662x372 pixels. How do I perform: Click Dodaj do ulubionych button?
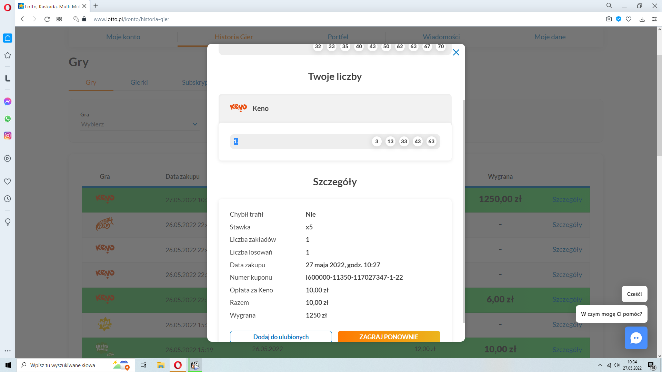[x=281, y=337]
